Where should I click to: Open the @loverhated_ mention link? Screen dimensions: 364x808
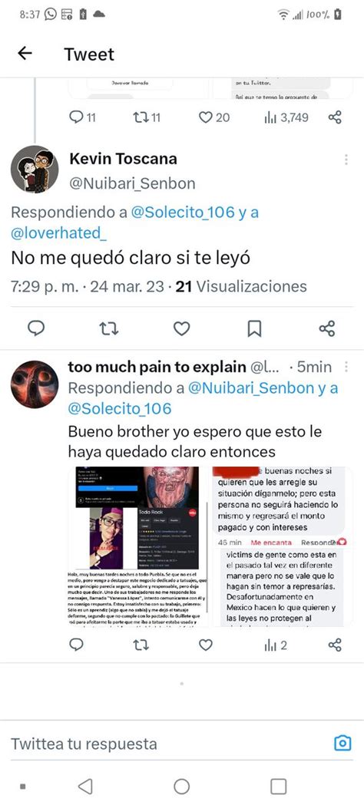[59, 233]
